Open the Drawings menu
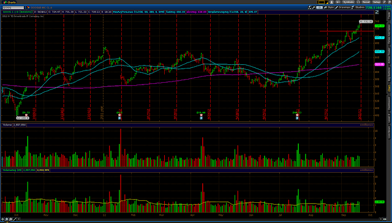The image size is (392, 223). 342,7
